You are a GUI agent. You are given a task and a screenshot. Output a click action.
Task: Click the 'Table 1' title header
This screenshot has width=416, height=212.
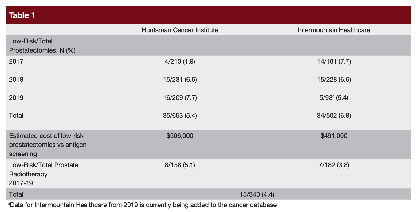click(x=22, y=15)
